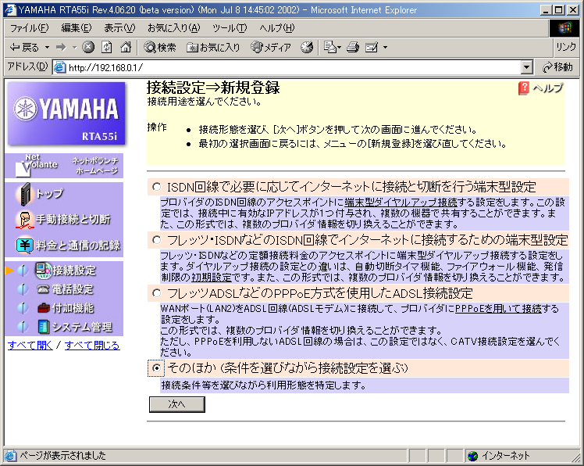Go to browser Home icon

coord(125,47)
